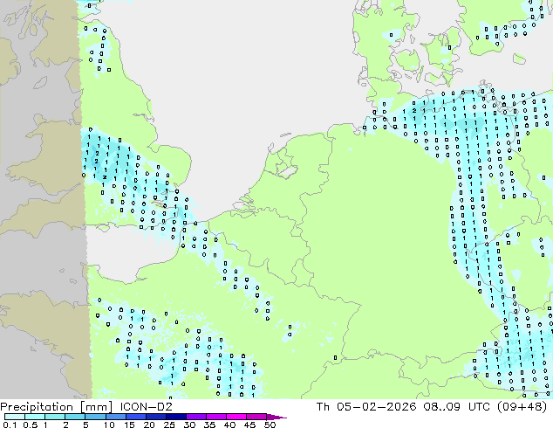
Task: Click the 10–15 mm legend color swatch
Action: [x=115, y=417]
